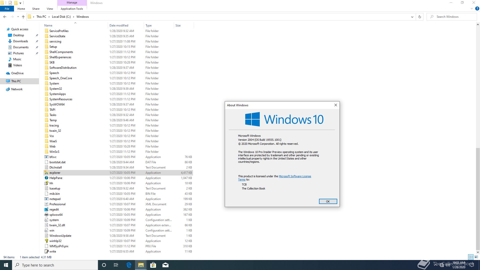The image size is (480, 270).
Task: Switch to large icons view
Action: tap(476, 257)
